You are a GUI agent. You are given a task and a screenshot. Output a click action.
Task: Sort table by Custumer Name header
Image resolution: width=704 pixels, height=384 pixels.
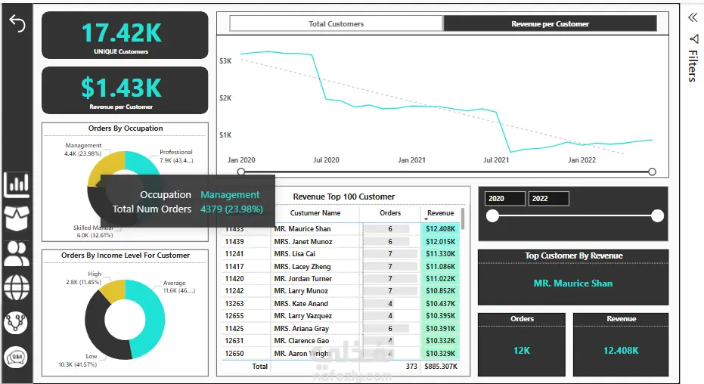[x=315, y=213]
